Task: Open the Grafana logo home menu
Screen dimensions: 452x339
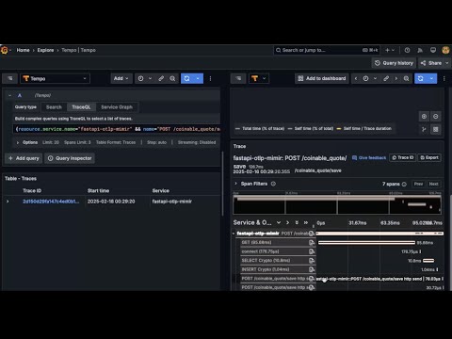Action: (x=5, y=50)
